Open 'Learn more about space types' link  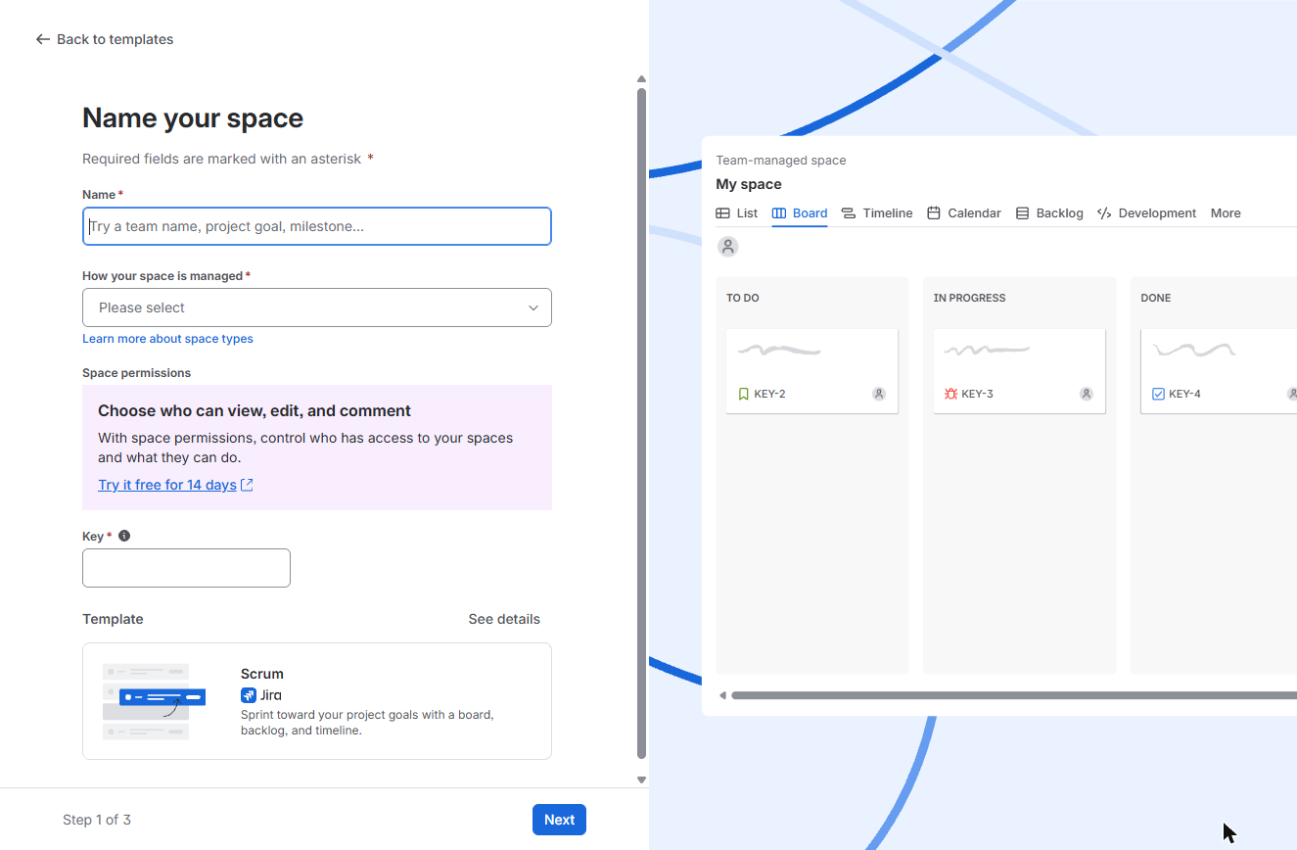(167, 339)
